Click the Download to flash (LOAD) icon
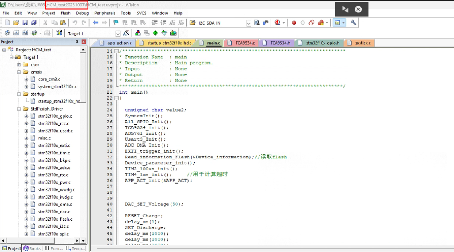454x252 pixels. coord(59,33)
